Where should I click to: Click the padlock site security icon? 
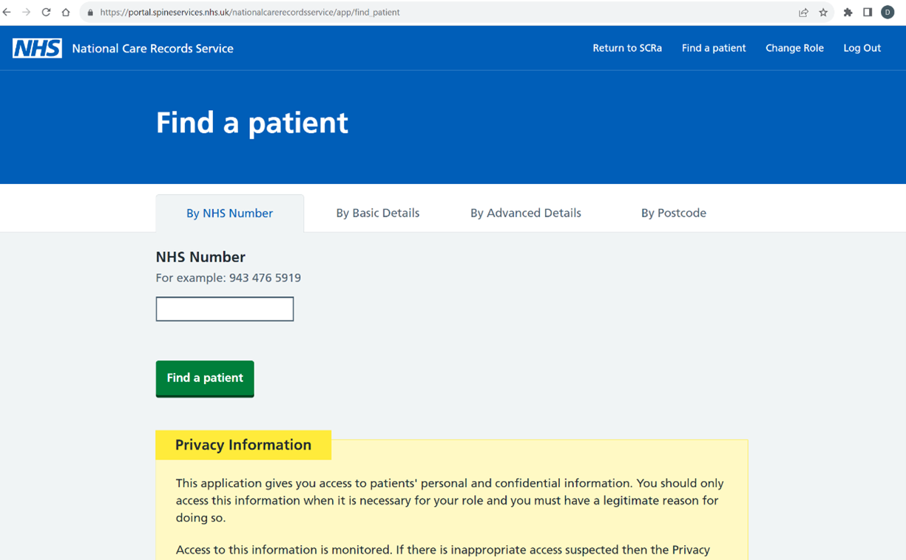90,13
